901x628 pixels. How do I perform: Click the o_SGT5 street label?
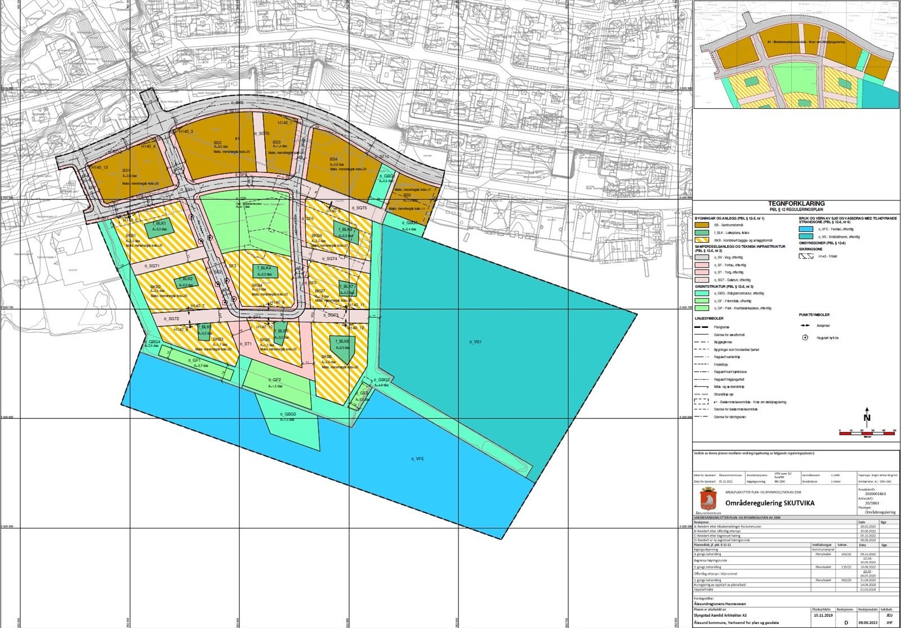(x=359, y=208)
